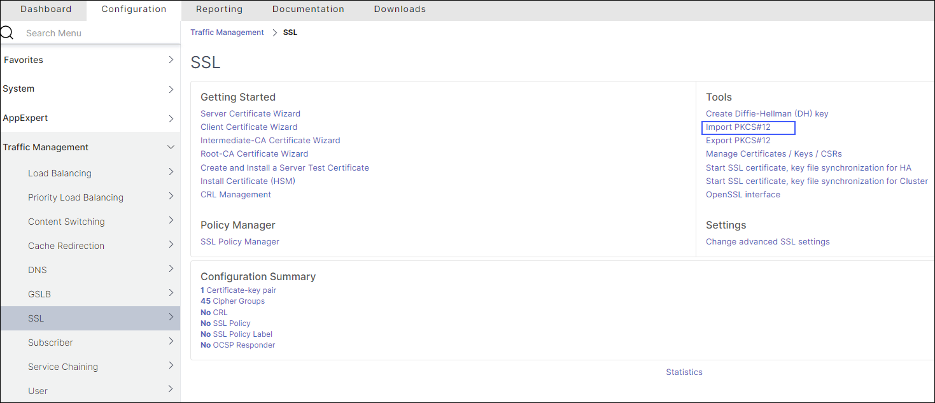
Task: Open the OpenSSL interface link
Action: coord(743,194)
